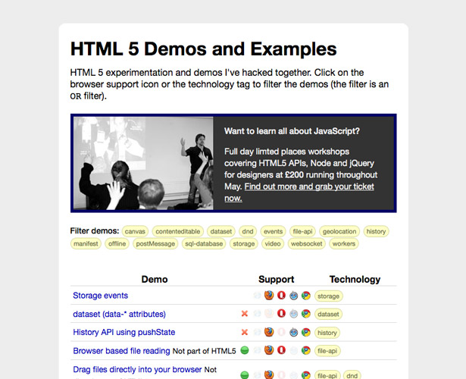Click Opera icon in Browser based file reading row
Screen dimensions: 466x379
click(x=281, y=350)
